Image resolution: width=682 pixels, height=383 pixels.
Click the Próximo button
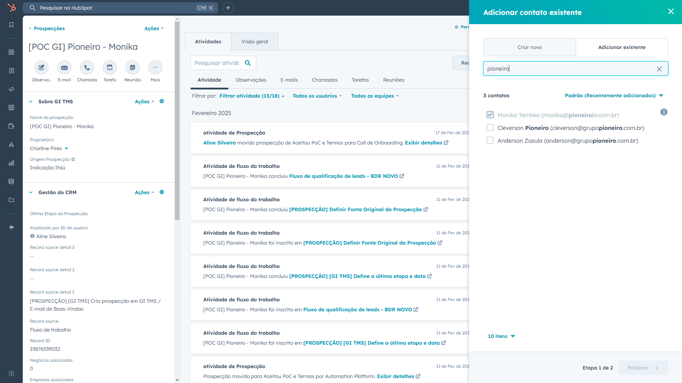(x=643, y=368)
